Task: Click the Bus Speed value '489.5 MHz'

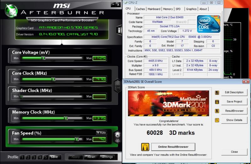Action: [x=155, y=70]
